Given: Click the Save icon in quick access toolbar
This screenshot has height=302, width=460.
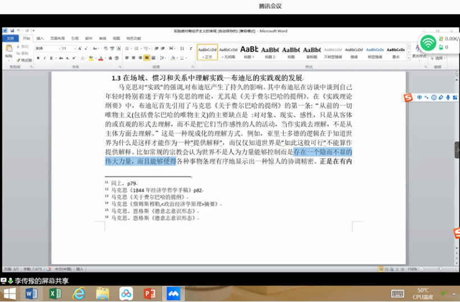Looking at the screenshot, I should click(x=11, y=31).
